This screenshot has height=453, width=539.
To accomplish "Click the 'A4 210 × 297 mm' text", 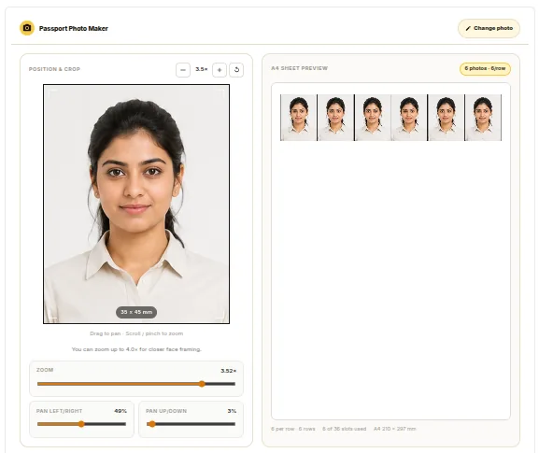I will click(x=394, y=429).
